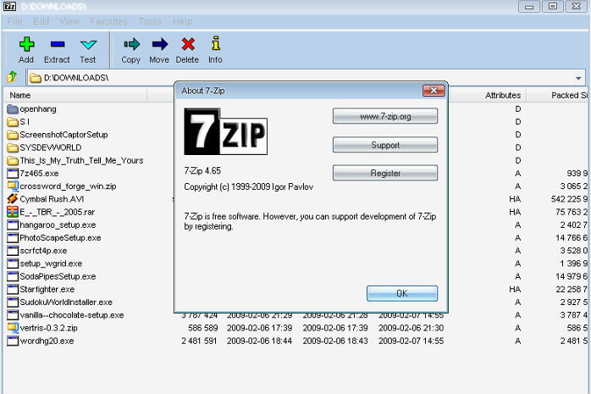Open the Tools menu
Screen dimensions: 591x394
150,21
